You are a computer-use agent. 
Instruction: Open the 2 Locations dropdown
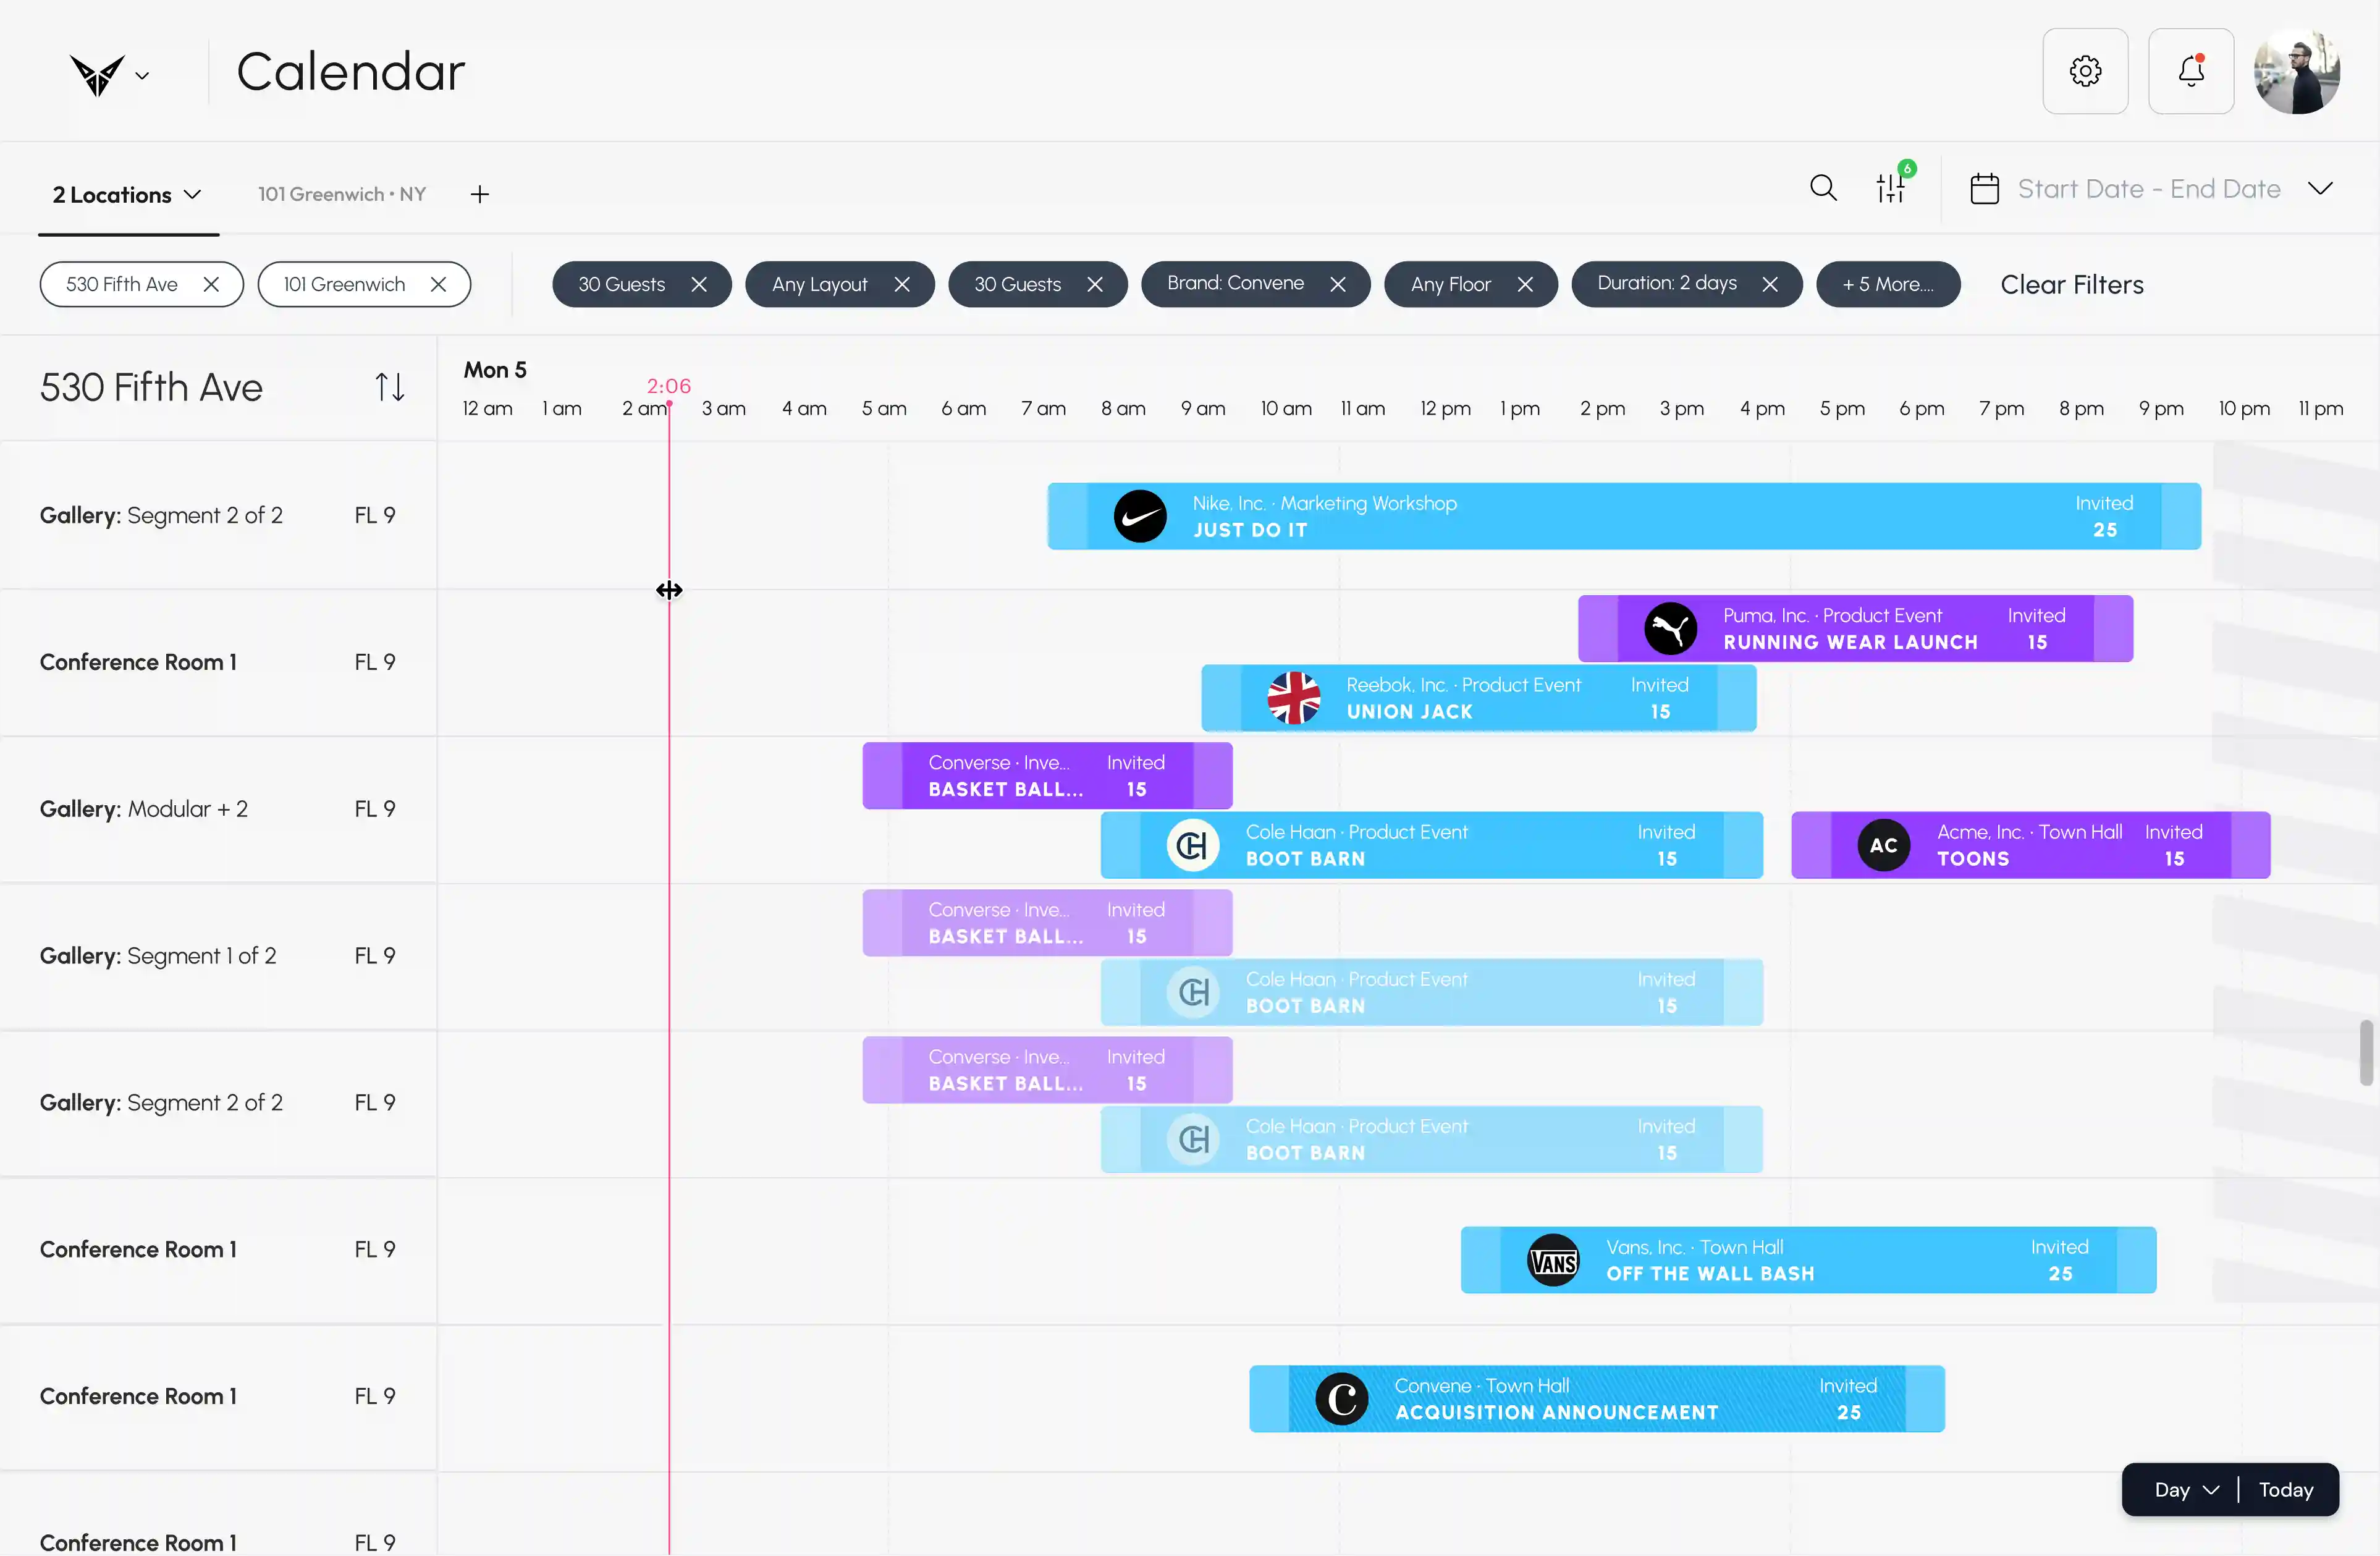(x=127, y=194)
